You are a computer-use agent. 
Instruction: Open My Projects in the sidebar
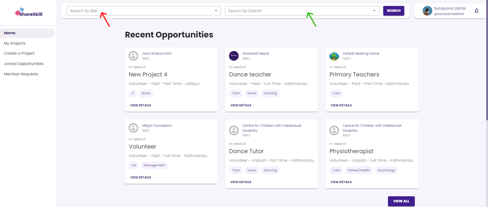tap(15, 43)
